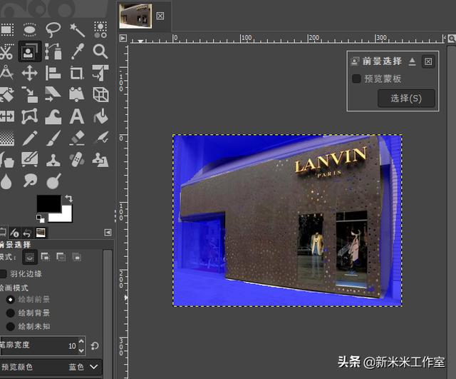Select the Bucket Fill tool

pos(100,116)
